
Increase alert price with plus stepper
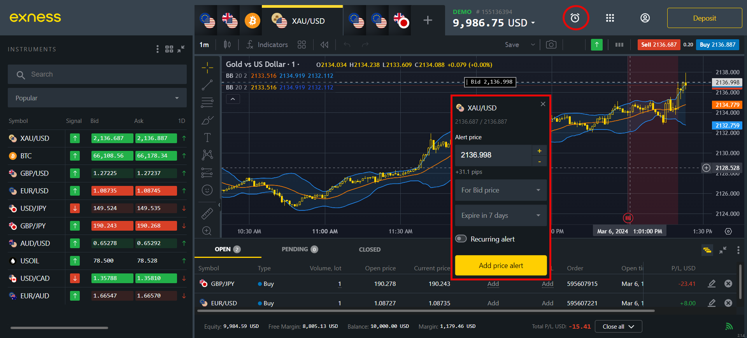pos(539,151)
